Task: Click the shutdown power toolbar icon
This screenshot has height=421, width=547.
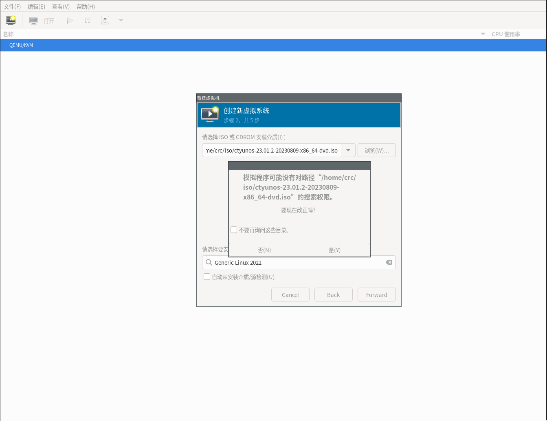Action: click(105, 20)
